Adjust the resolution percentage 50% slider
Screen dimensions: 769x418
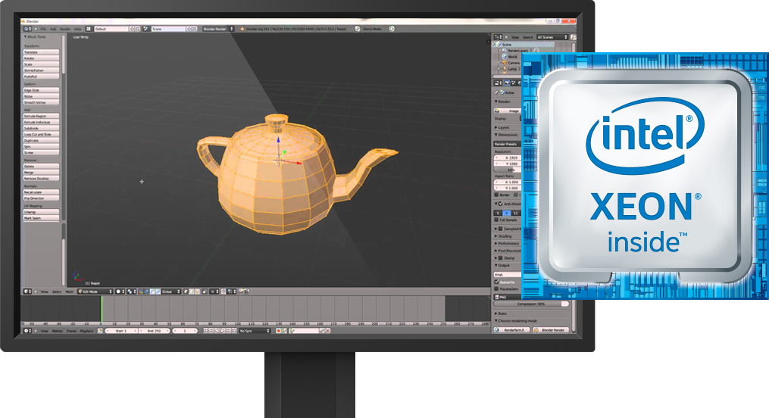508,170
